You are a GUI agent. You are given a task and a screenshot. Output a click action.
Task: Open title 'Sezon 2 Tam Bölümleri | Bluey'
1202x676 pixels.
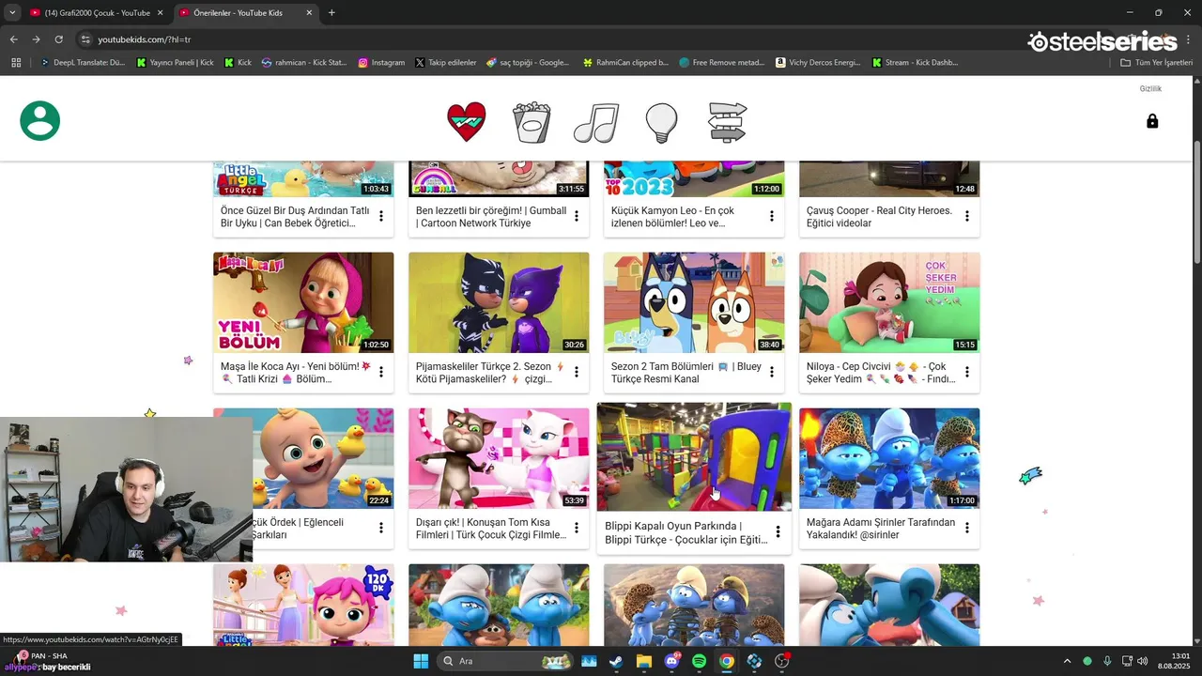coord(686,373)
